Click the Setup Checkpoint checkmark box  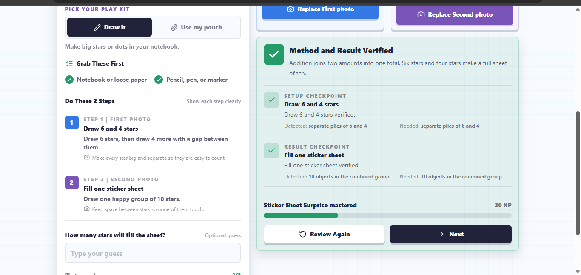click(x=271, y=100)
